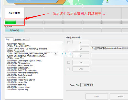Image resolution: width=128 pixels, height=100 pixels.
Task: Open the Options tab
Action: click(17, 39)
